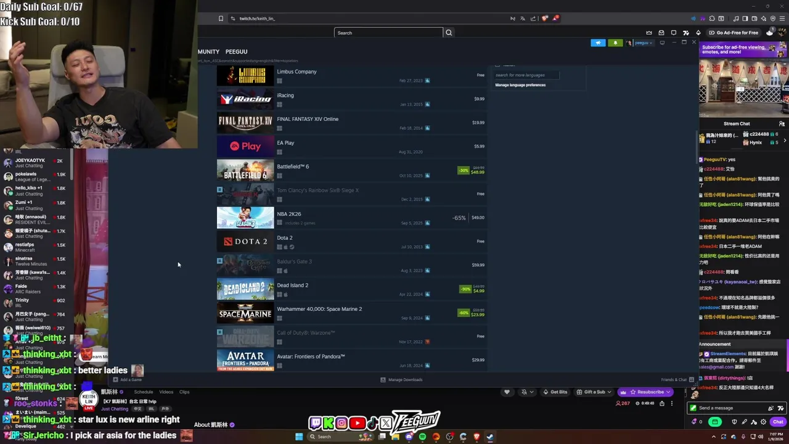Open Steam from the Windows taskbar
This screenshot has height=444, width=789.
pyautogui.click(x=490, y=437)
